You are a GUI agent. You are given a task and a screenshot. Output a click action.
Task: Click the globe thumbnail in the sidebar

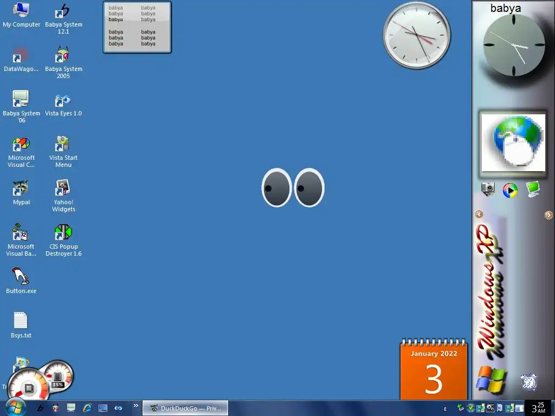(x=513, y=142)
